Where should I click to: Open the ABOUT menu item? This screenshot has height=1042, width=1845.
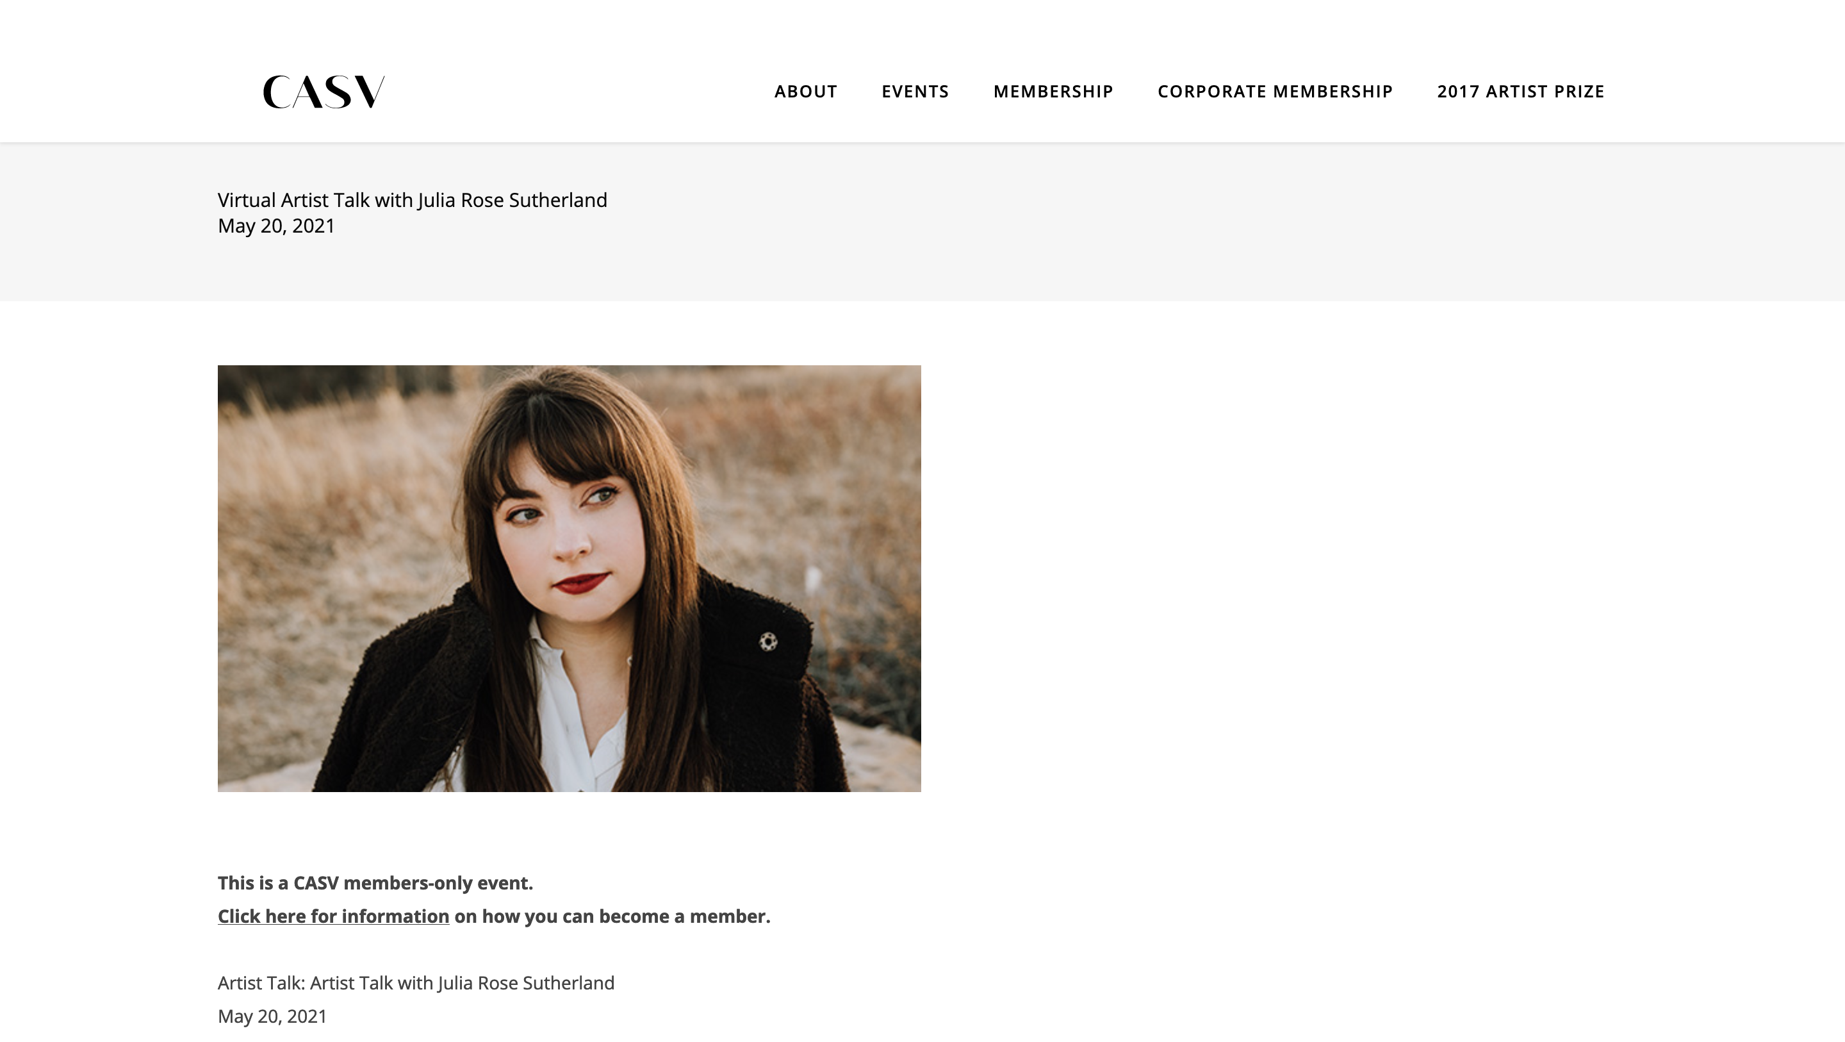(806, 92)
